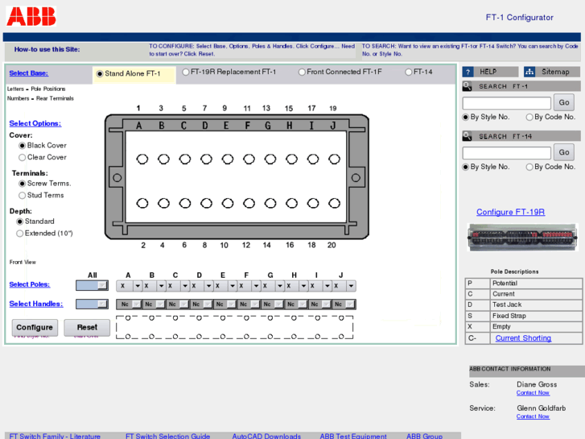Switch base to Front Connected FT-1F

303,72
